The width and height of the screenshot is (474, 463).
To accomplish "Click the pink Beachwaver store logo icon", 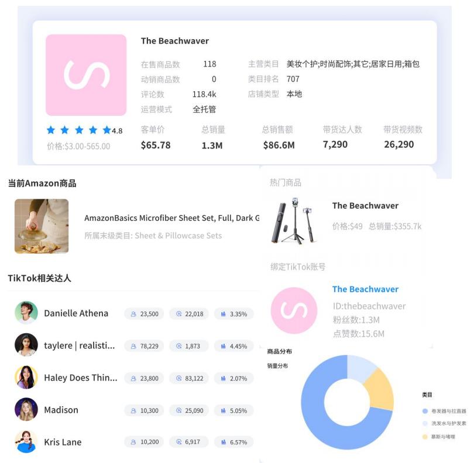I will (87, 76).
